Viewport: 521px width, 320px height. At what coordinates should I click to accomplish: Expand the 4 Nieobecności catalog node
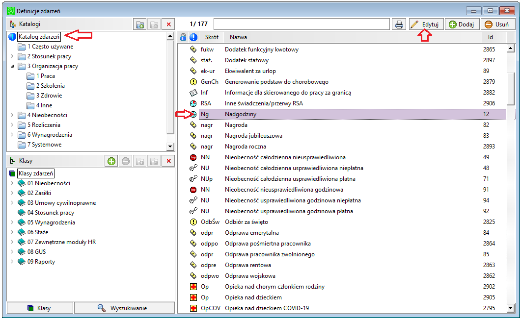[x=12, y=115]
